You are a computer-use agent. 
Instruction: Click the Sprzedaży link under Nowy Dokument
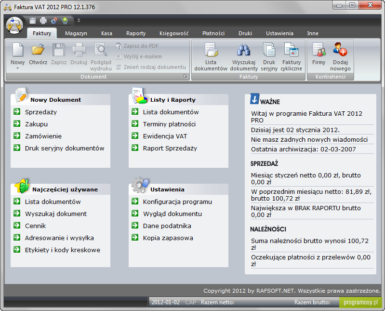[41, 112]
